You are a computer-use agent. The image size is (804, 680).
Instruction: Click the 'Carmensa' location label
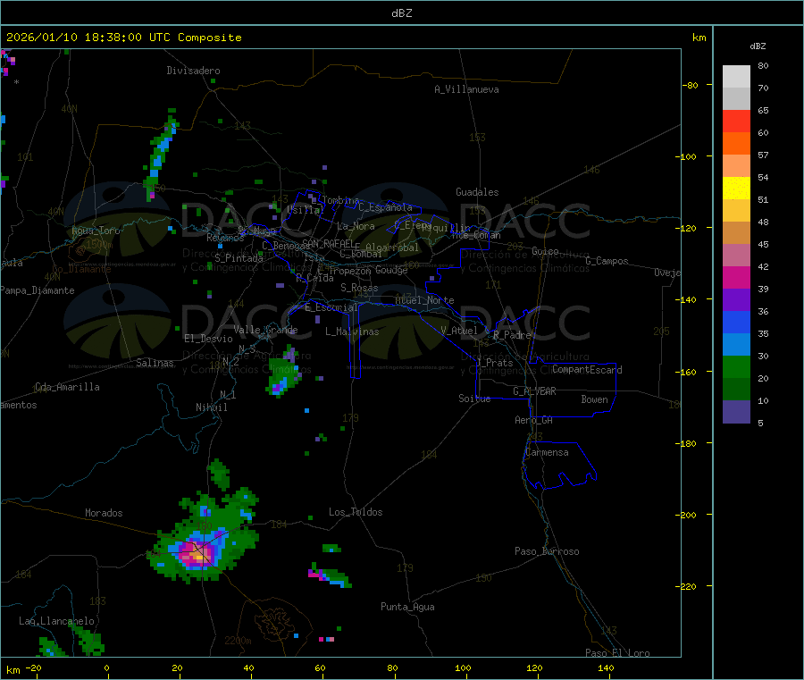pos(547,452)
